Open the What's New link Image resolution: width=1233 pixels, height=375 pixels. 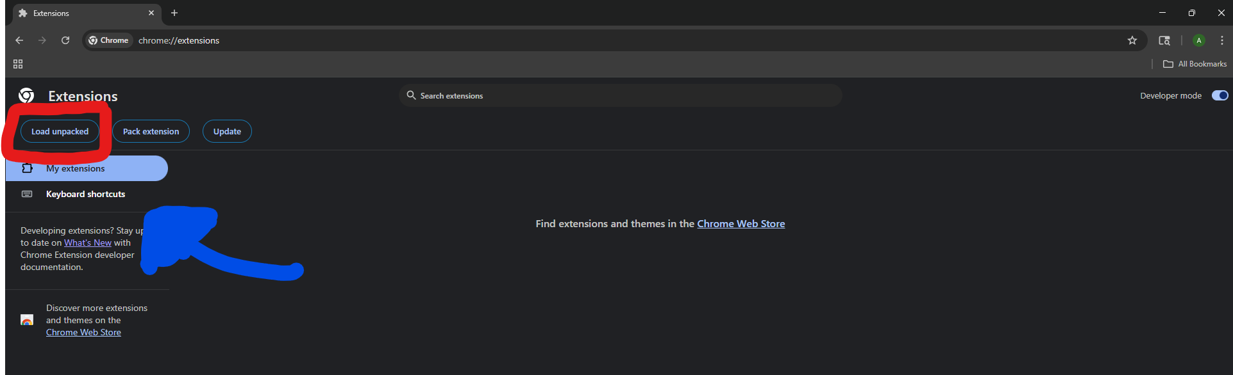88,243
